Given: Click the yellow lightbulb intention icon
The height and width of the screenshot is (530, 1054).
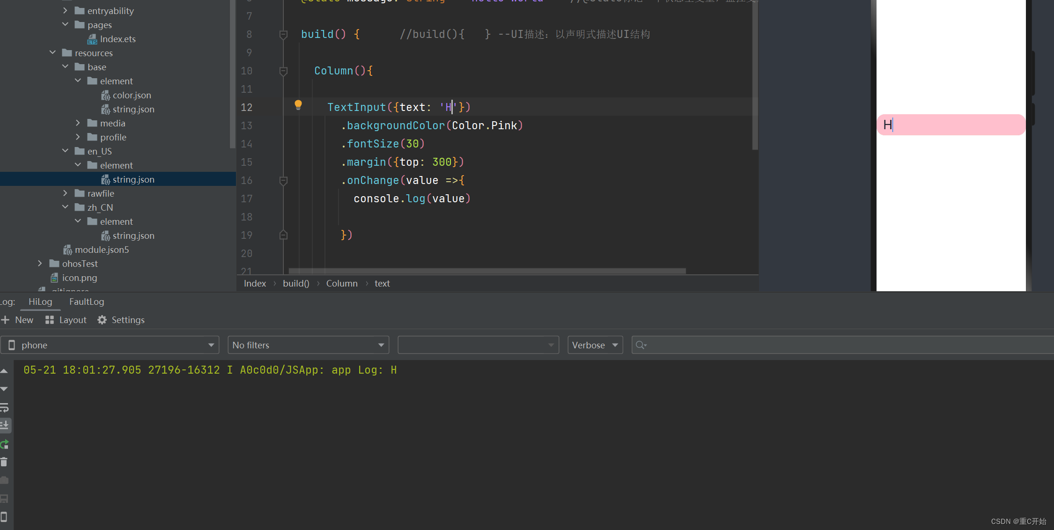Looking at the screenshot, I should tap(298, 105).
